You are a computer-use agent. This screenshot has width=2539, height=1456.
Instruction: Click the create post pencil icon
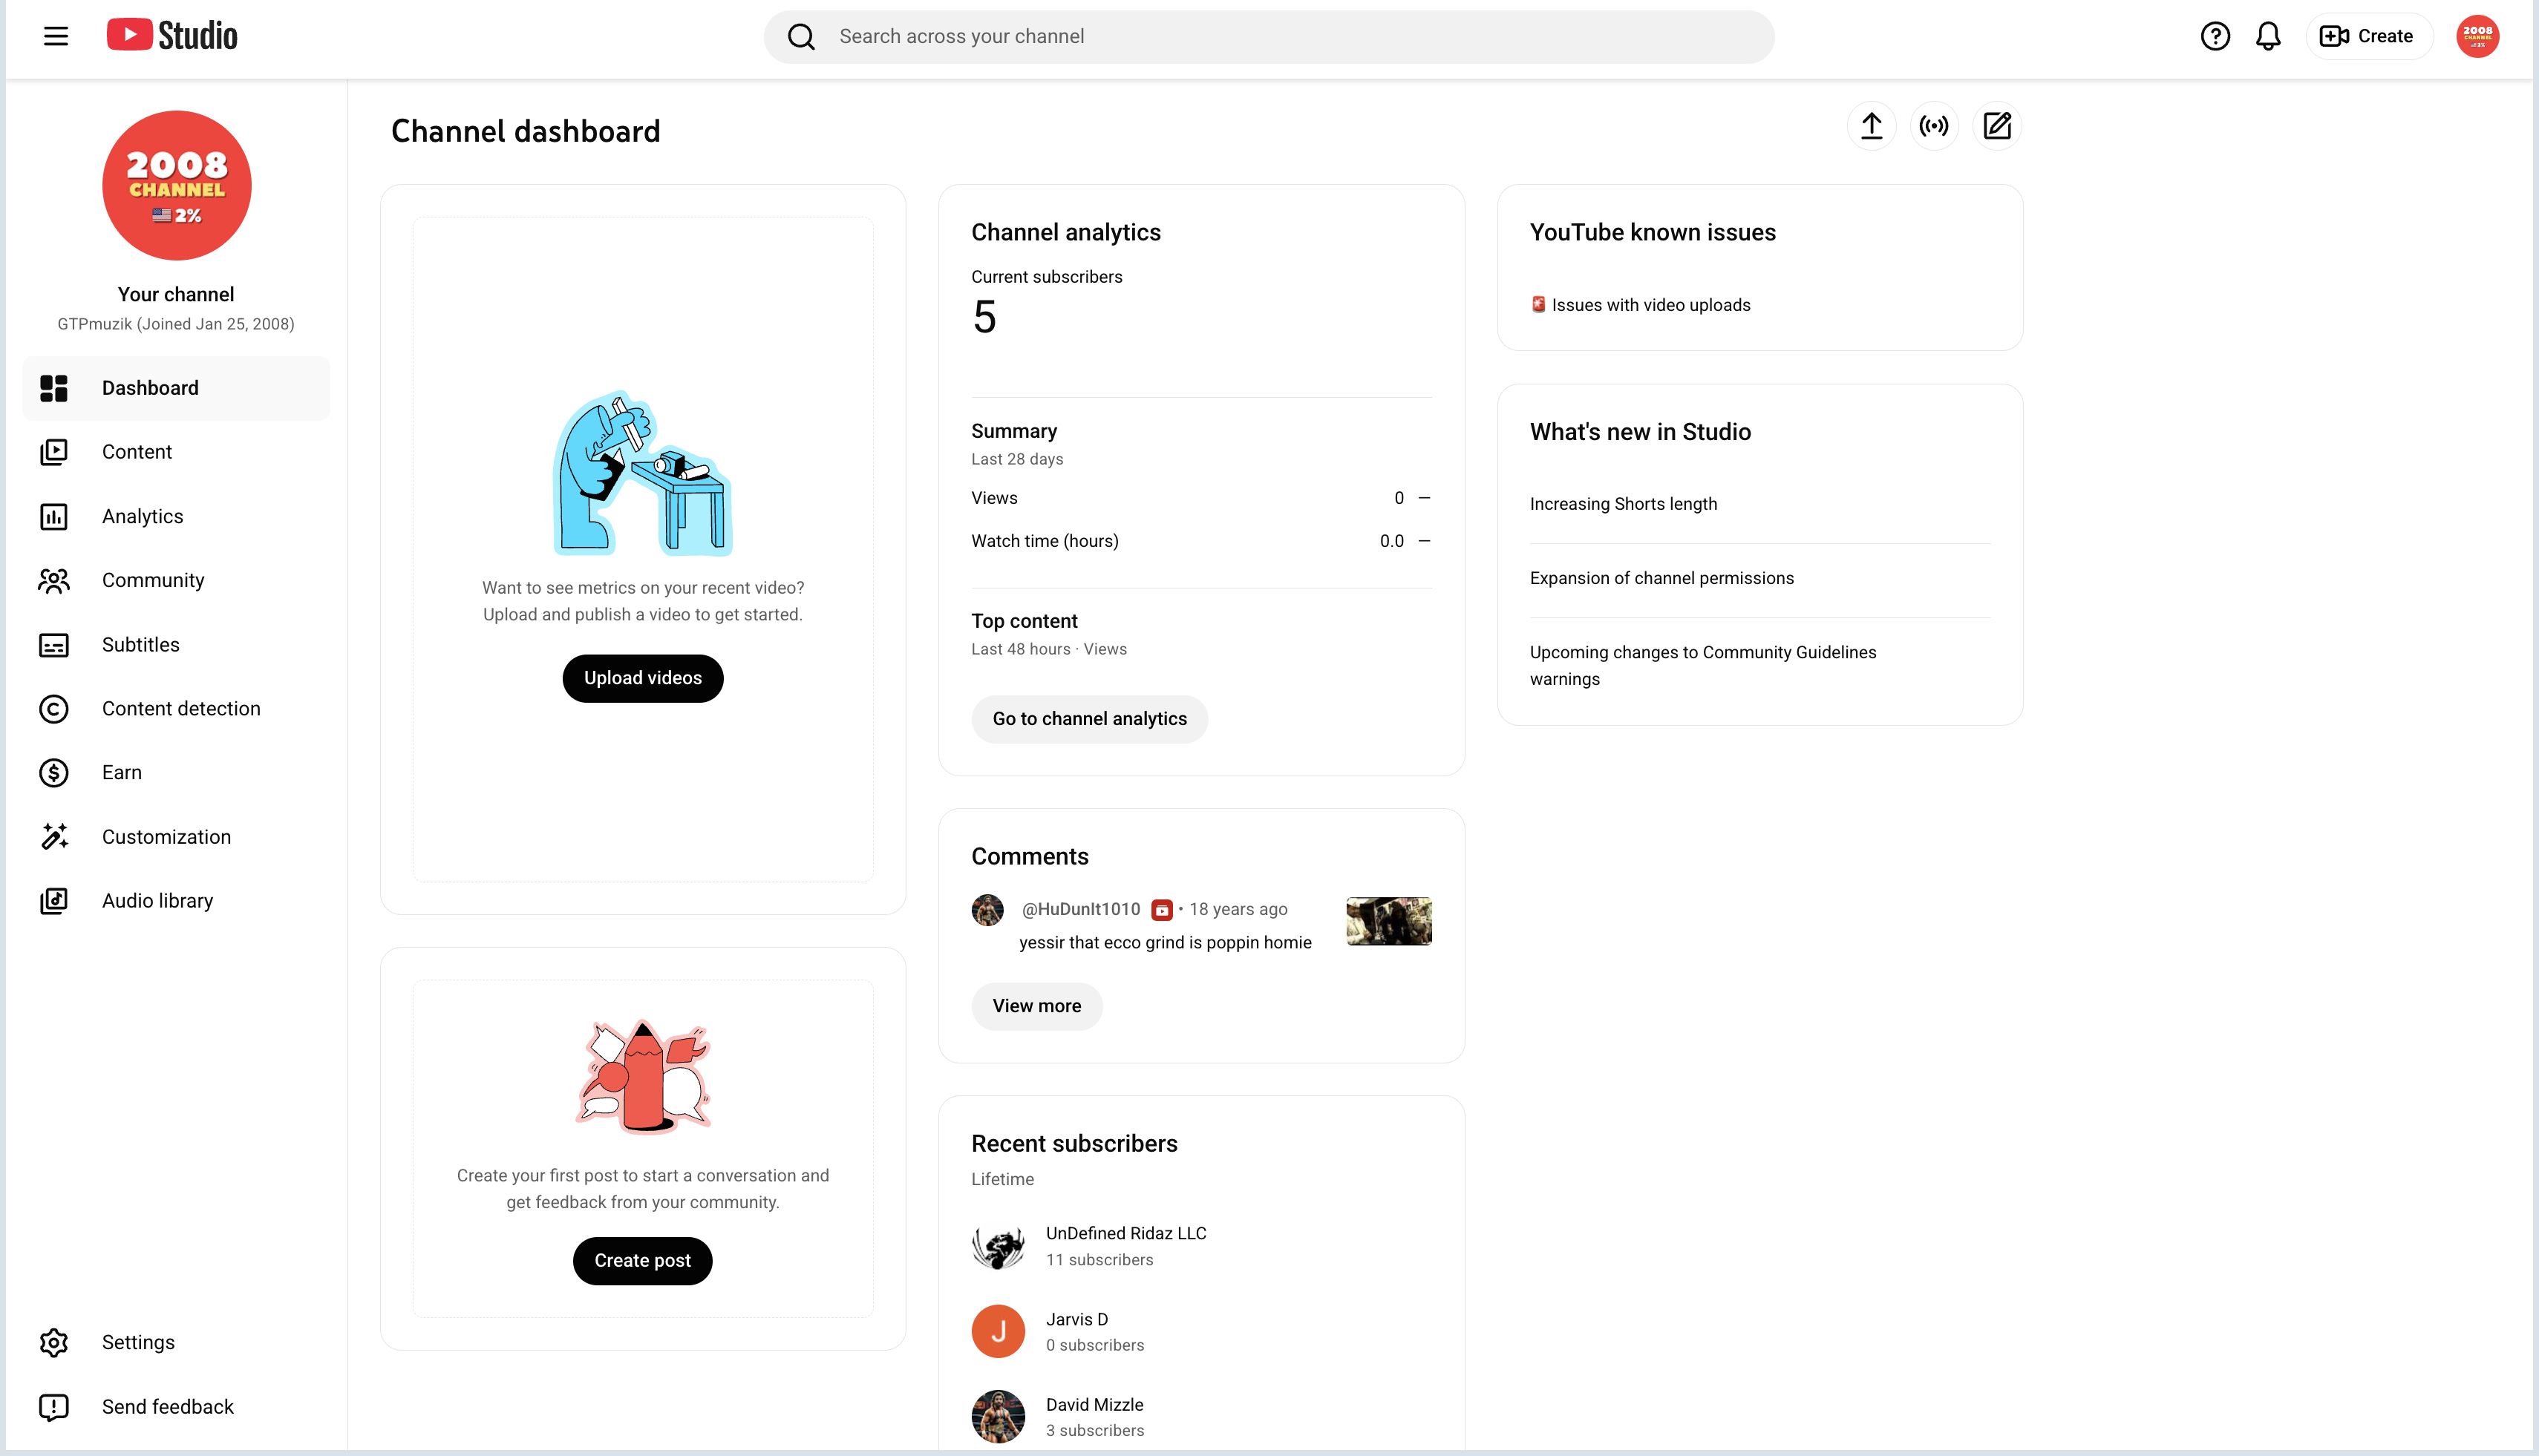[1997, 126]
